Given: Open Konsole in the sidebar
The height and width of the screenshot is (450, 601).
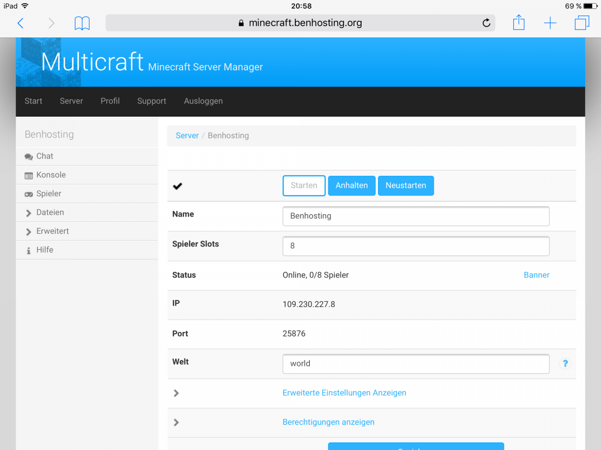Looking at the screenshot, I should (51, 175).
